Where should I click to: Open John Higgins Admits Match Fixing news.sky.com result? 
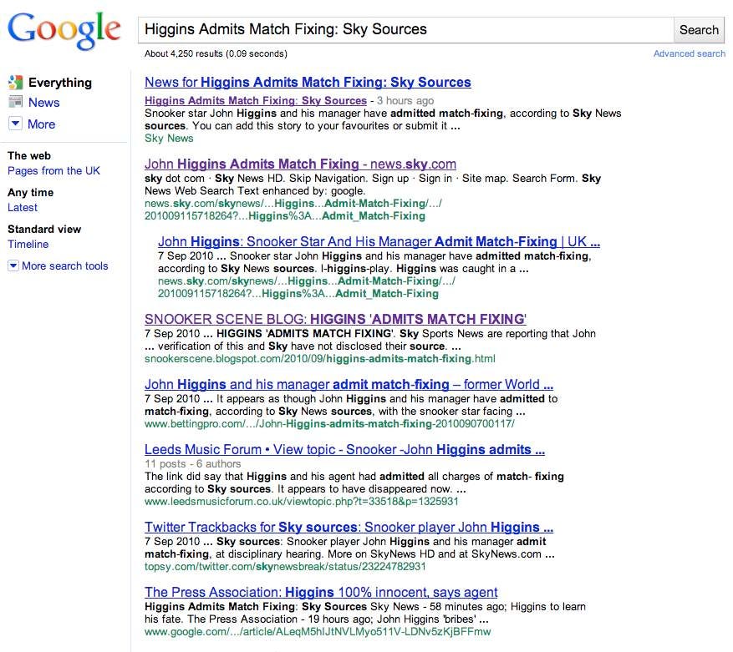(300, 164)
